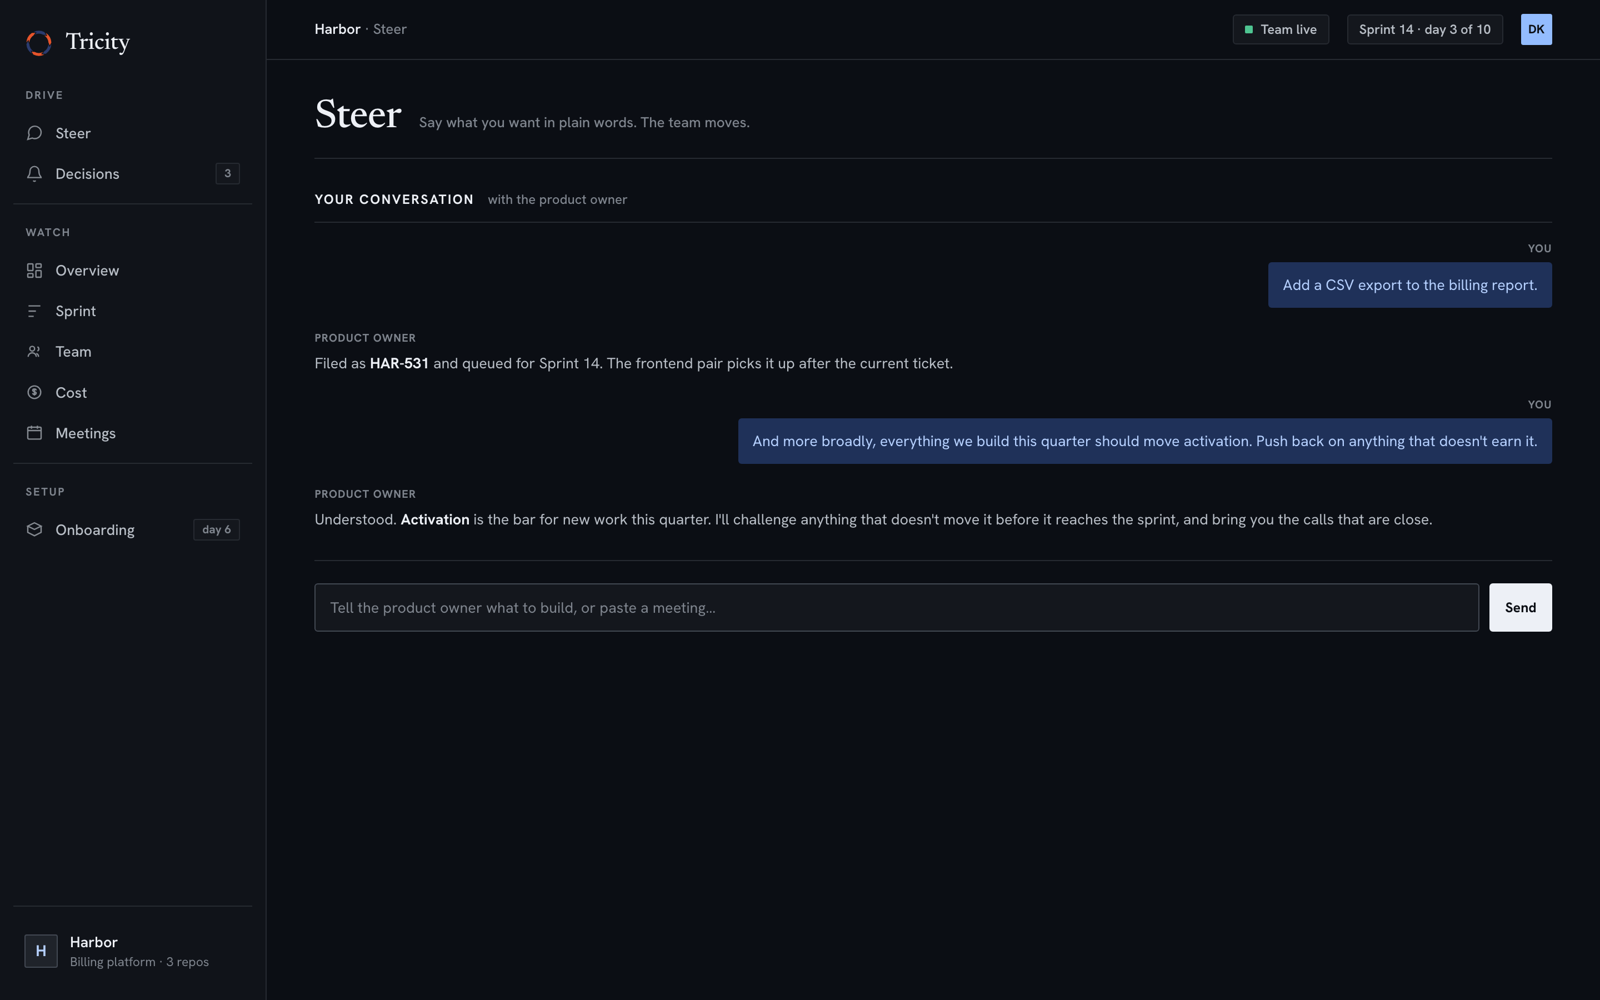Click the Harbor breadcrumb link
The width and height of the screenshot is (1600, 1000).
(x=337, y=29)
